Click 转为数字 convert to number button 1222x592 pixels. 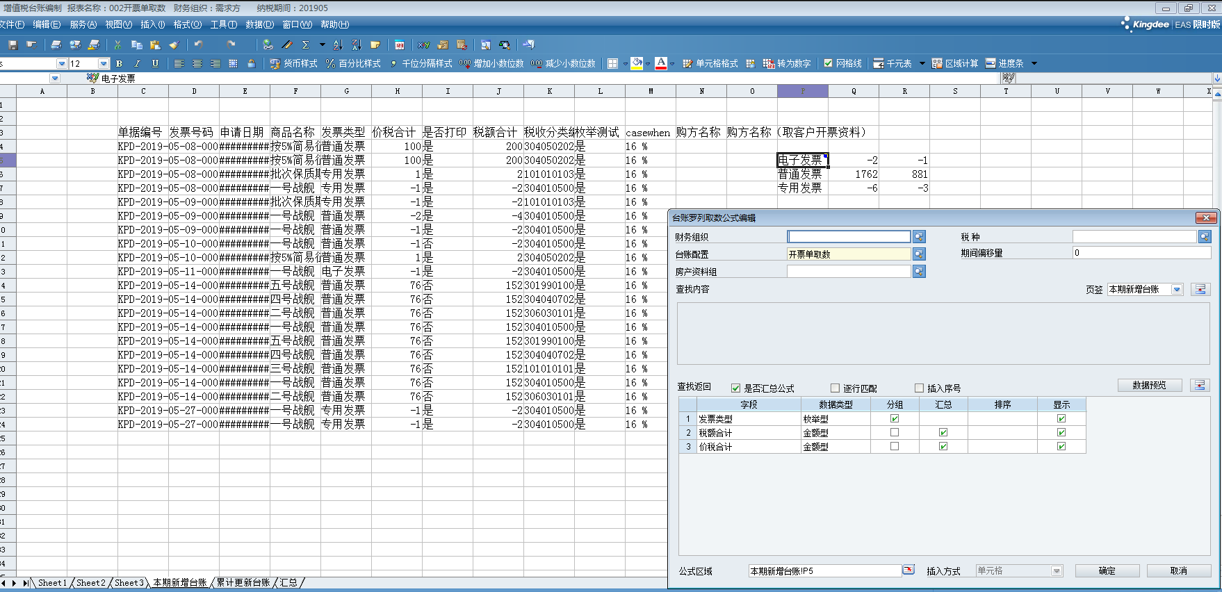click(x=787, y=63)
